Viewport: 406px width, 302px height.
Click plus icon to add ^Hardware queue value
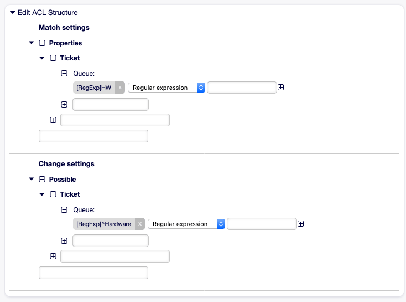click(x=301, y=224)
